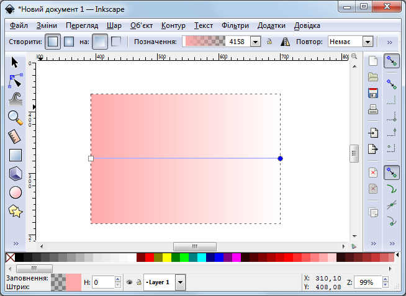
Task: Select the Zoom magnifier tool
Action: tap(16, 117)
